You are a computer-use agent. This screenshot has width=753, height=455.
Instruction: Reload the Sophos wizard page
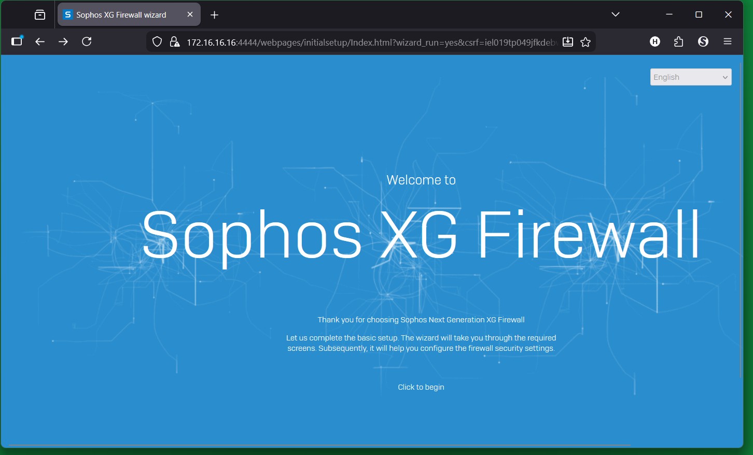point(87,41)
